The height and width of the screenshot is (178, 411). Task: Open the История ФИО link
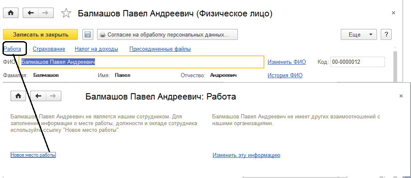tap(285, 76)
